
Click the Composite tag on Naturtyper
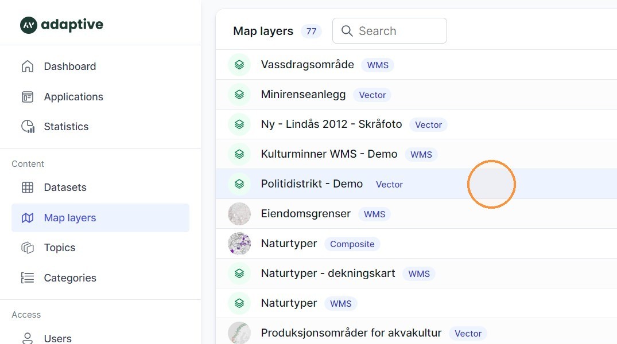tap(352, 244)
